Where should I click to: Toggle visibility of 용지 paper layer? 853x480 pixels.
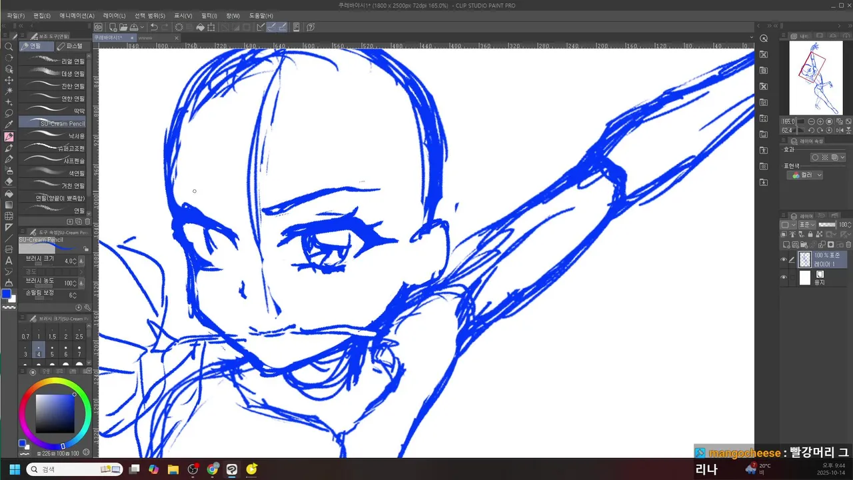pos(784,277)
